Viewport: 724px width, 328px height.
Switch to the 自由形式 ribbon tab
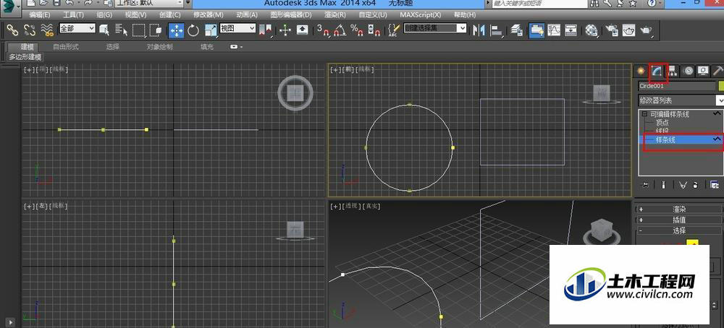click(x=66, y=47)
